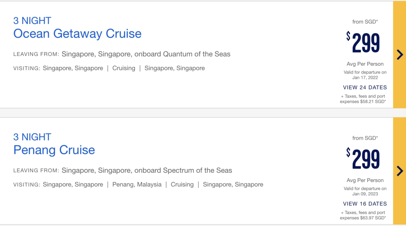Click the arrow chevron on Penang Cruise card
The width and height of the screenshot is (406, 226).
click(x=400, y=171)
